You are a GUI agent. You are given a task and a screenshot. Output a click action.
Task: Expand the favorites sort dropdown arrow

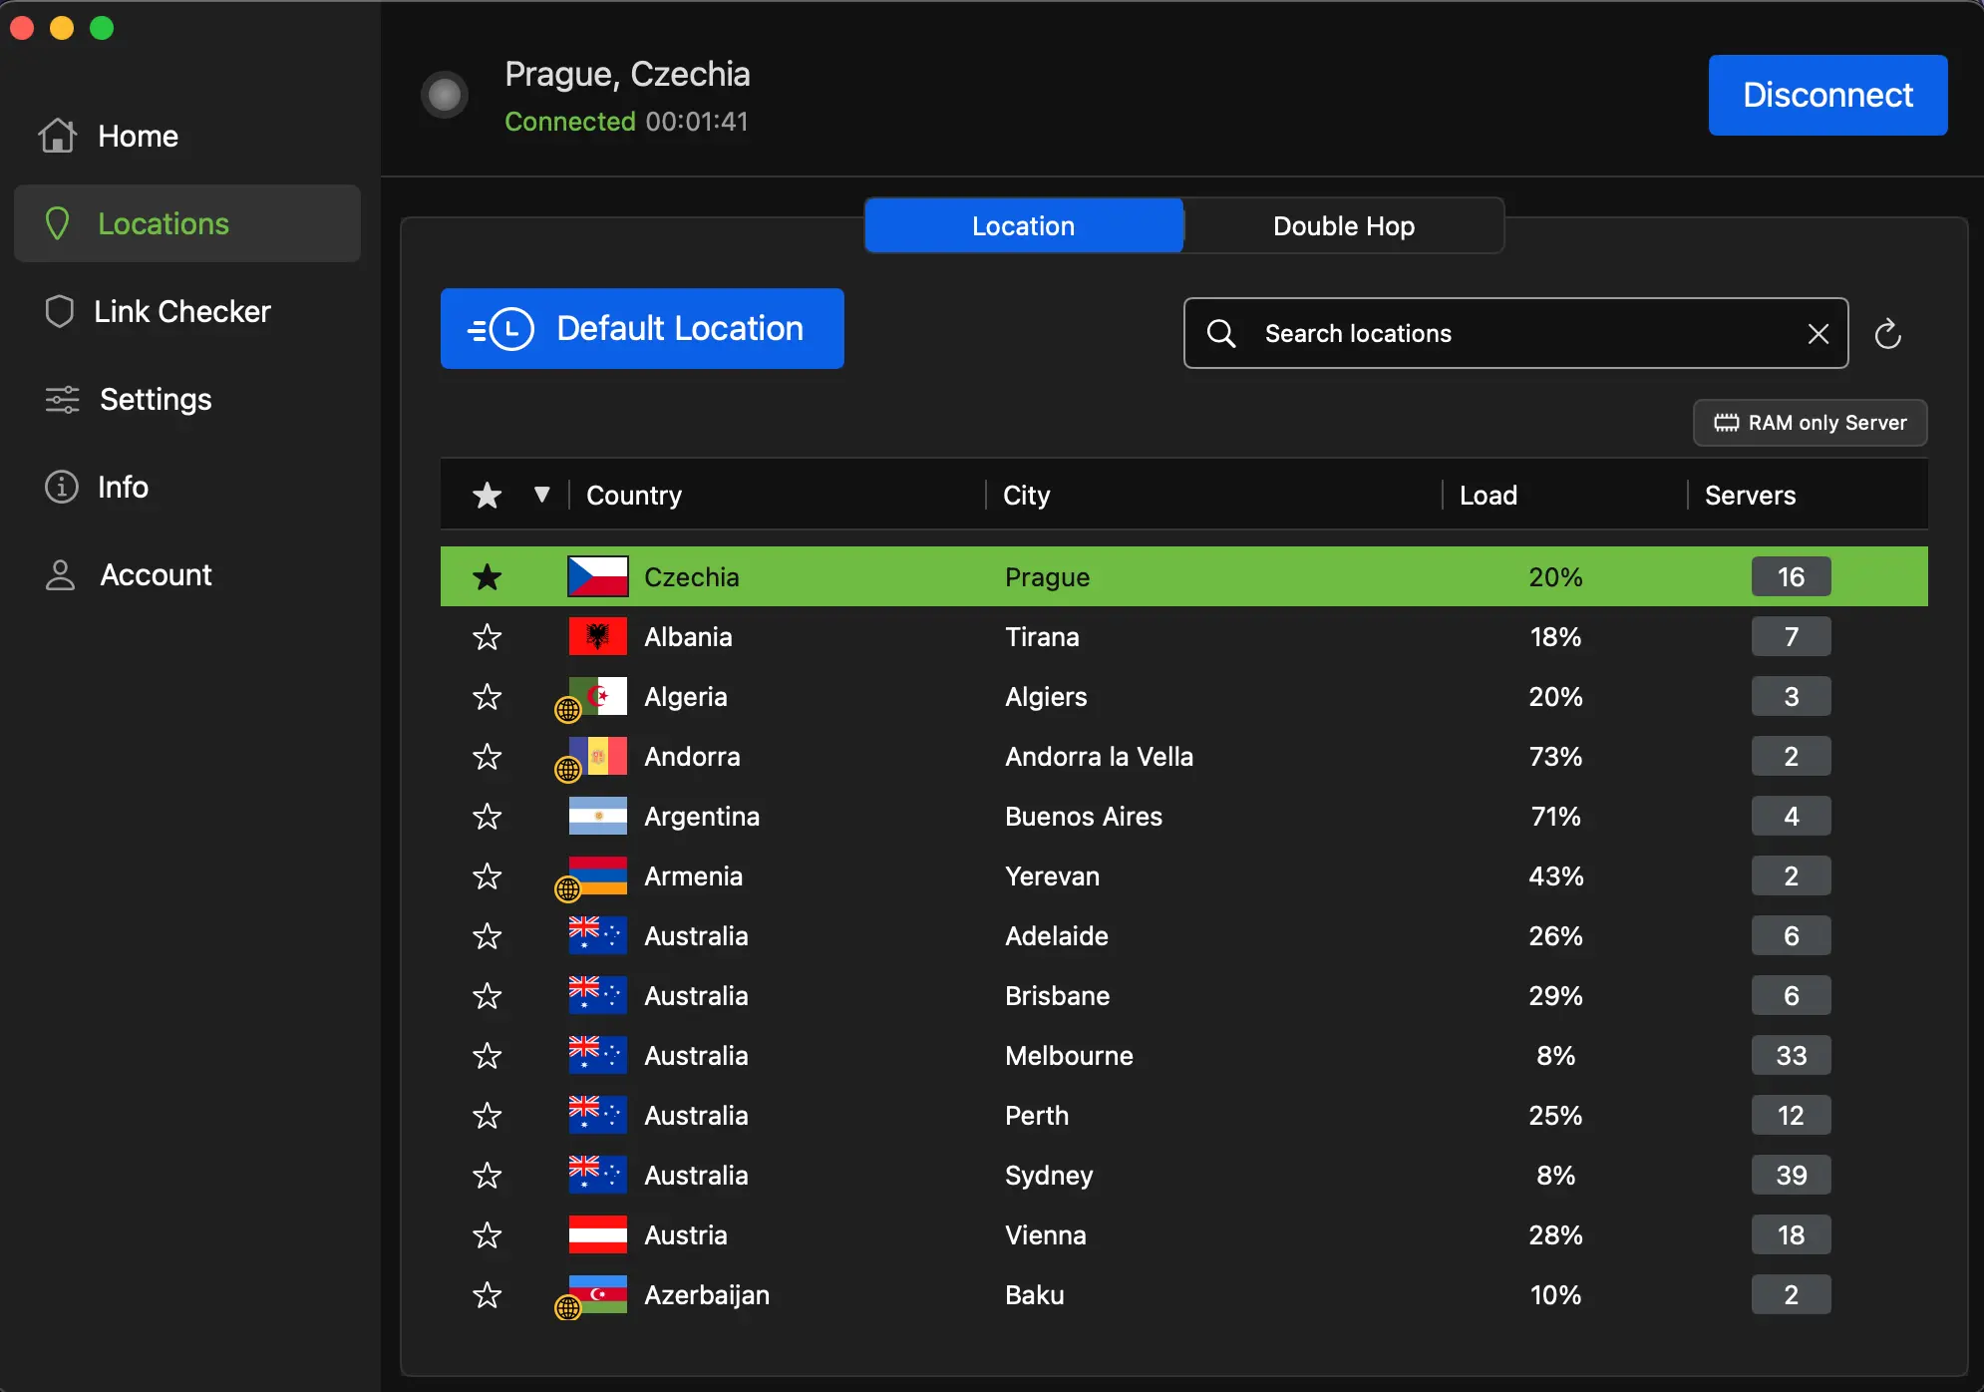pyautogui.click(x=541, y=495)
